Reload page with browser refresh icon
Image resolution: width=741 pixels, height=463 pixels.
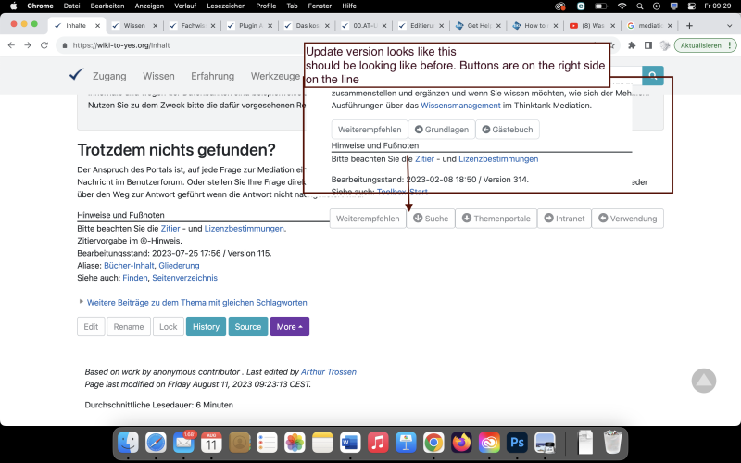[x=45, y=44]
